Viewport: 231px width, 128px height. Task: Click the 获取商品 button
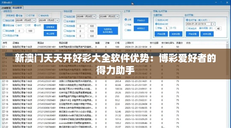point(50,27)
